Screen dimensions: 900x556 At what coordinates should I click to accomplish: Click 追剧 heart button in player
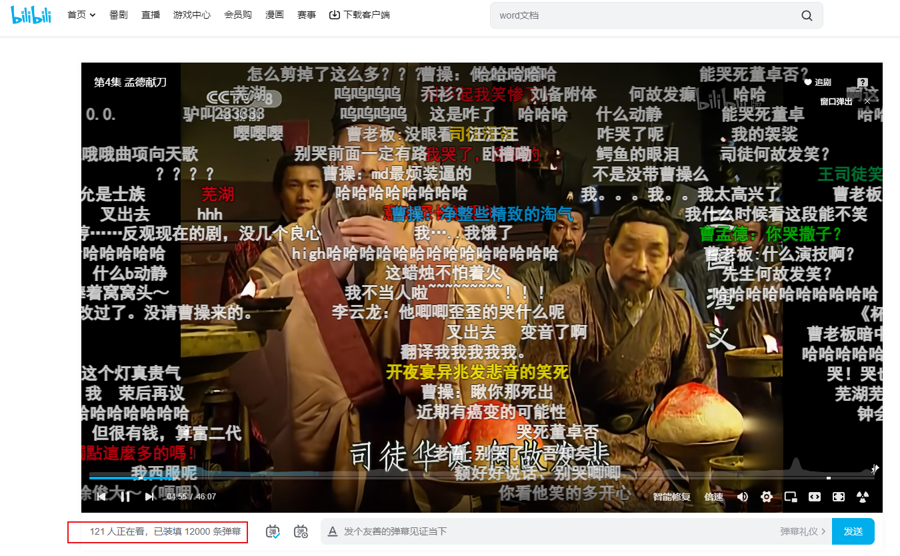pos(817,82)
